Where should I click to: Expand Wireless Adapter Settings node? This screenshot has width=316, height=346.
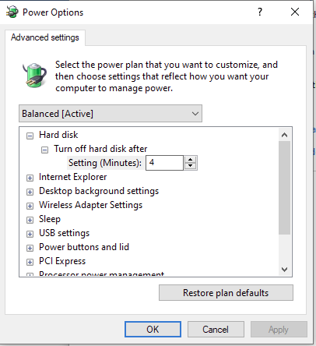pyautogui.click(x=30, y=206)
